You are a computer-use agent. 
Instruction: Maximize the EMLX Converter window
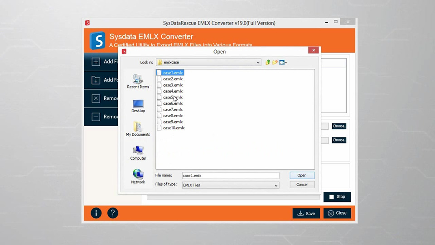pos(336,21)
